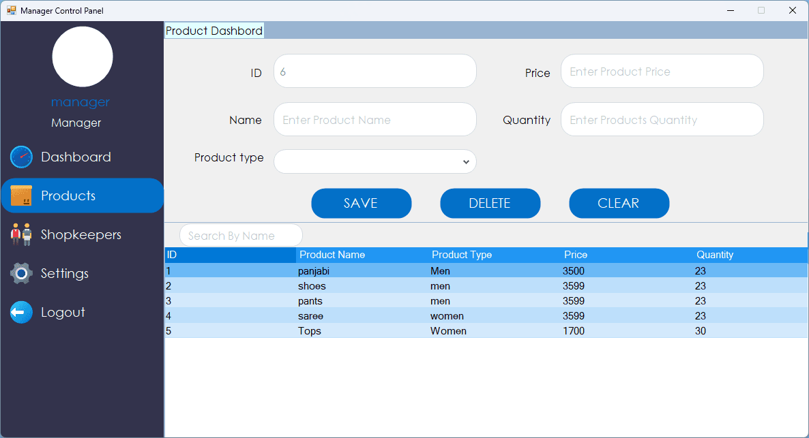The image size is (809, 438).
Task: Select the Enter Products Quantity field
Action: [x=662, y=120]
